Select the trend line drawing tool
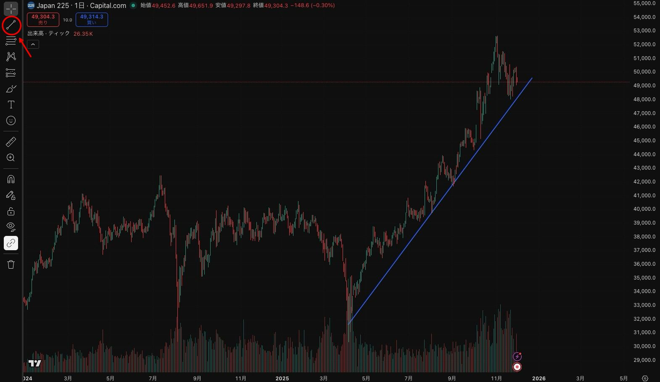 tap(11, 25)
